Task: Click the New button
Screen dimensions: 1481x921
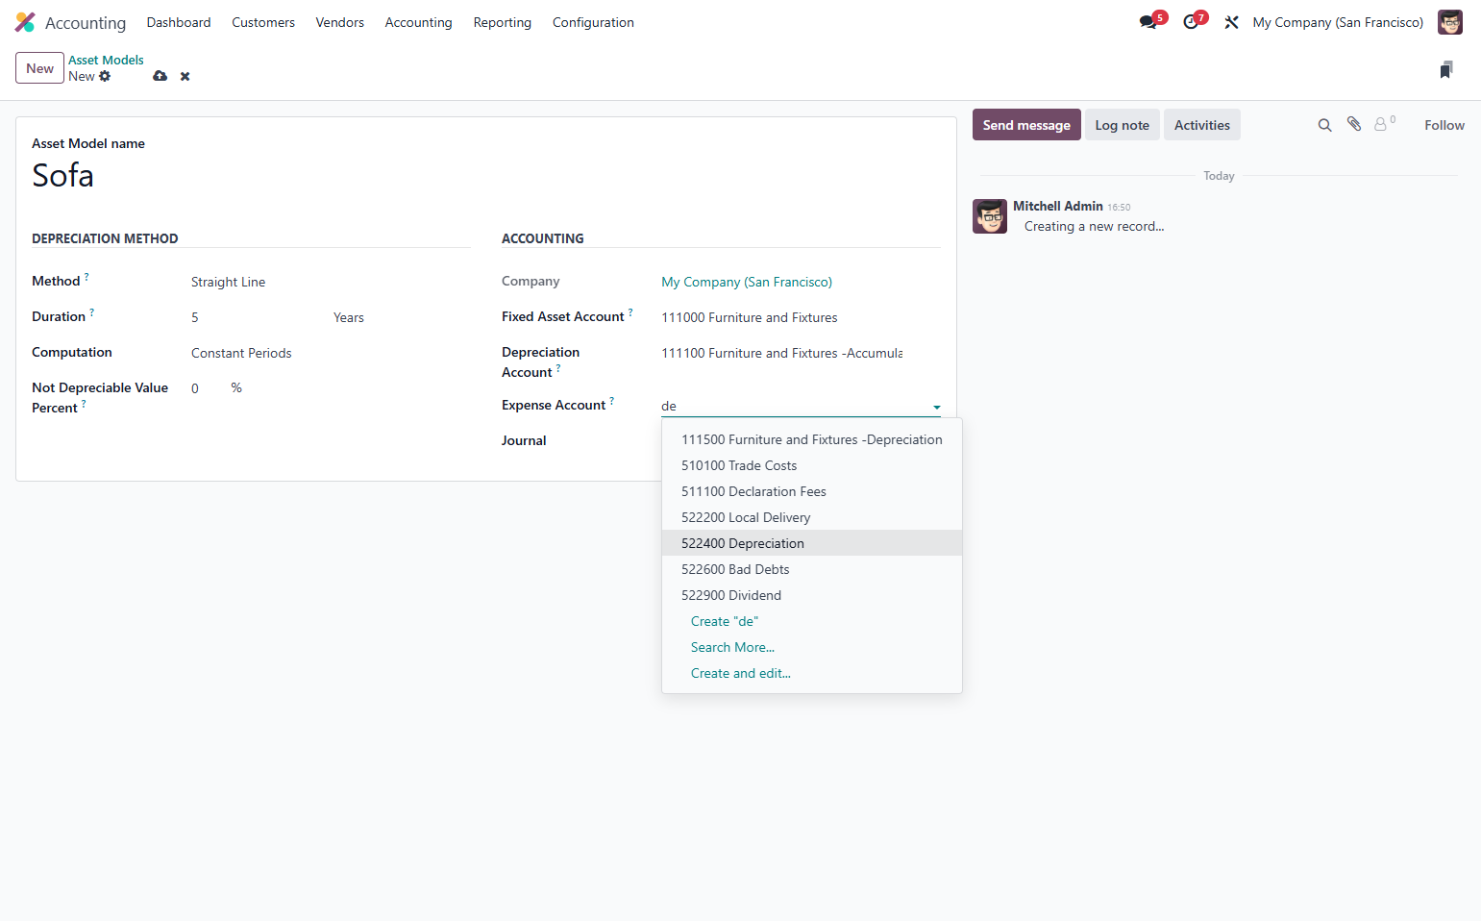Action: [x=39, y=68]
